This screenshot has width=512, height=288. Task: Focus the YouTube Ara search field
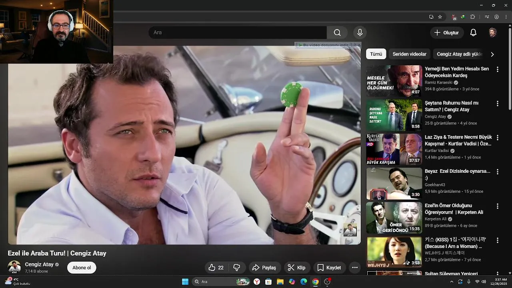[238, 32]
